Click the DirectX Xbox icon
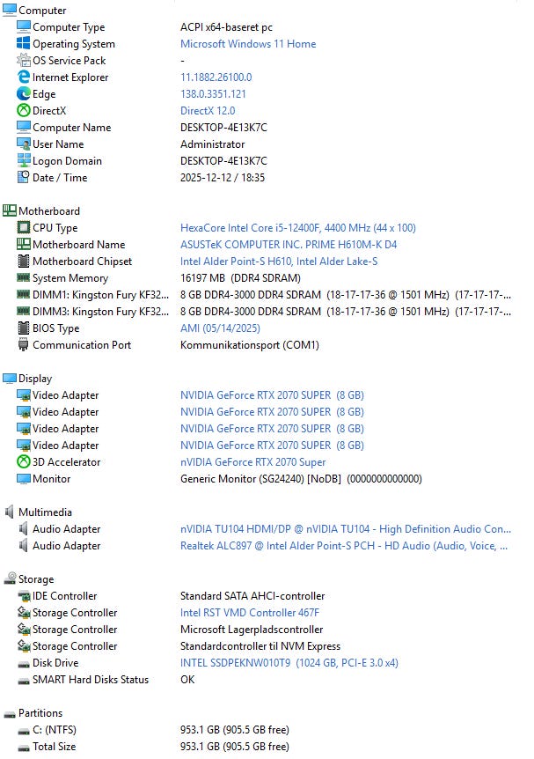 (23, 110)
